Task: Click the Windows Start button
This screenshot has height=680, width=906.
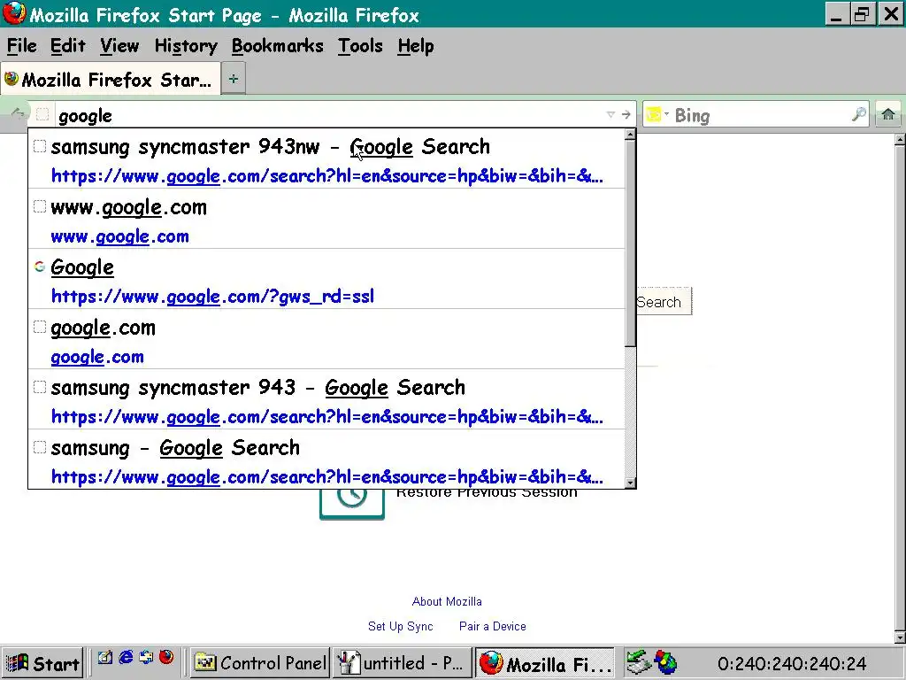Action: [42, 662]
